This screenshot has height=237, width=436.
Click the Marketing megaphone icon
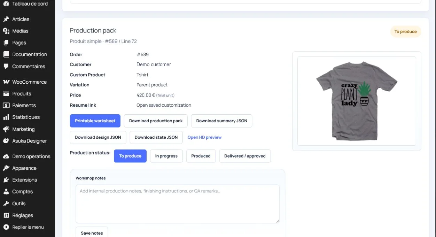[x=6, y=129]
